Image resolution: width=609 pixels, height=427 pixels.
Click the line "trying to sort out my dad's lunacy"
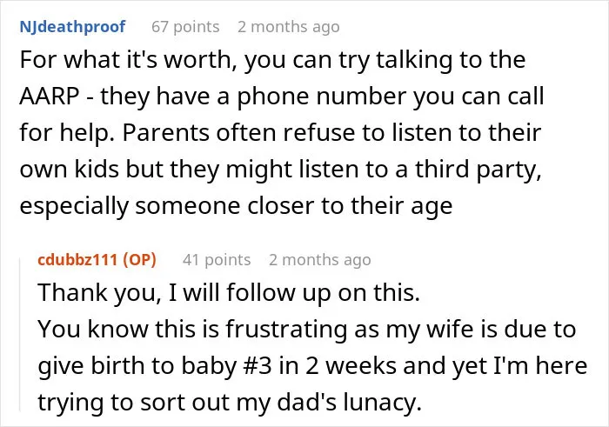pos(230,403)
